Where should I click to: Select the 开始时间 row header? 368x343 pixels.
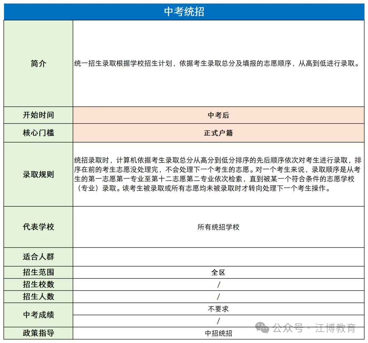[37, 115]
